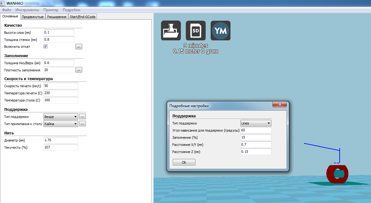
Task: Close the Подробные настройки dialog
Action: pyautogui.click(x=279, y=105)
